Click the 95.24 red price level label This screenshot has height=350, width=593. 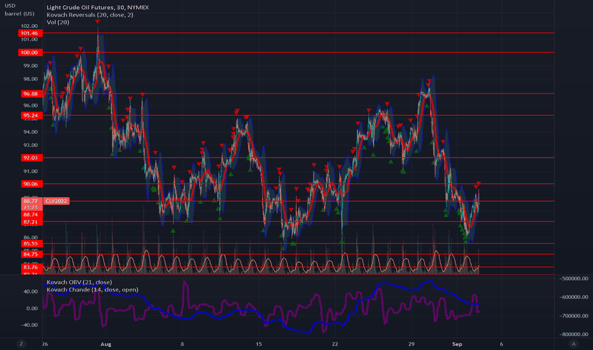(x=31, y=115)
